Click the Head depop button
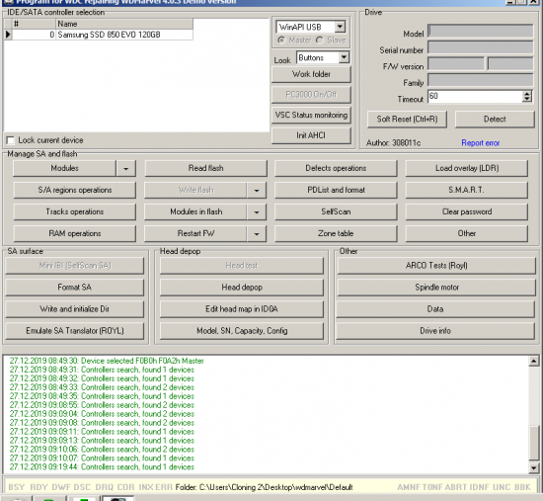This screenshot has width=543, height=501. pos(242,288)
